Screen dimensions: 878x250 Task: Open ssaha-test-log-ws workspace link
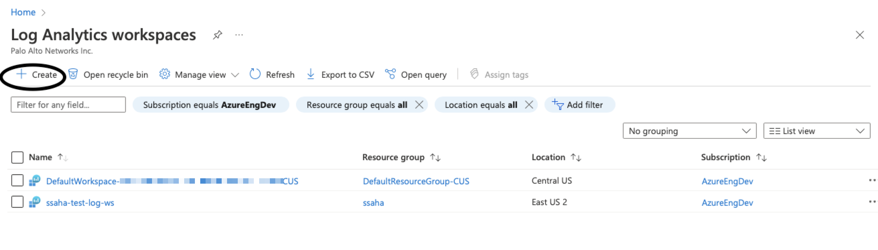pyautogui.click(x=80, y=203)
